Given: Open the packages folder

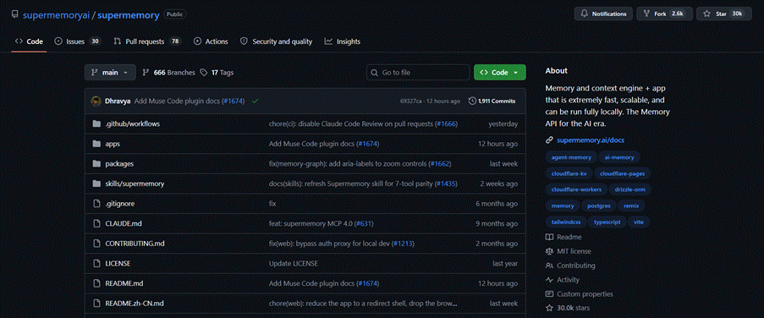Looking at the screenshot, I should (119, 164).
